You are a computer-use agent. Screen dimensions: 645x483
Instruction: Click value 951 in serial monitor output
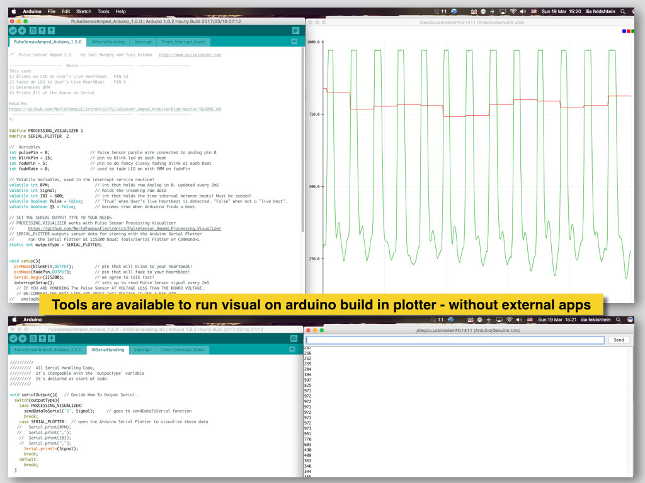tap(307, 434)
